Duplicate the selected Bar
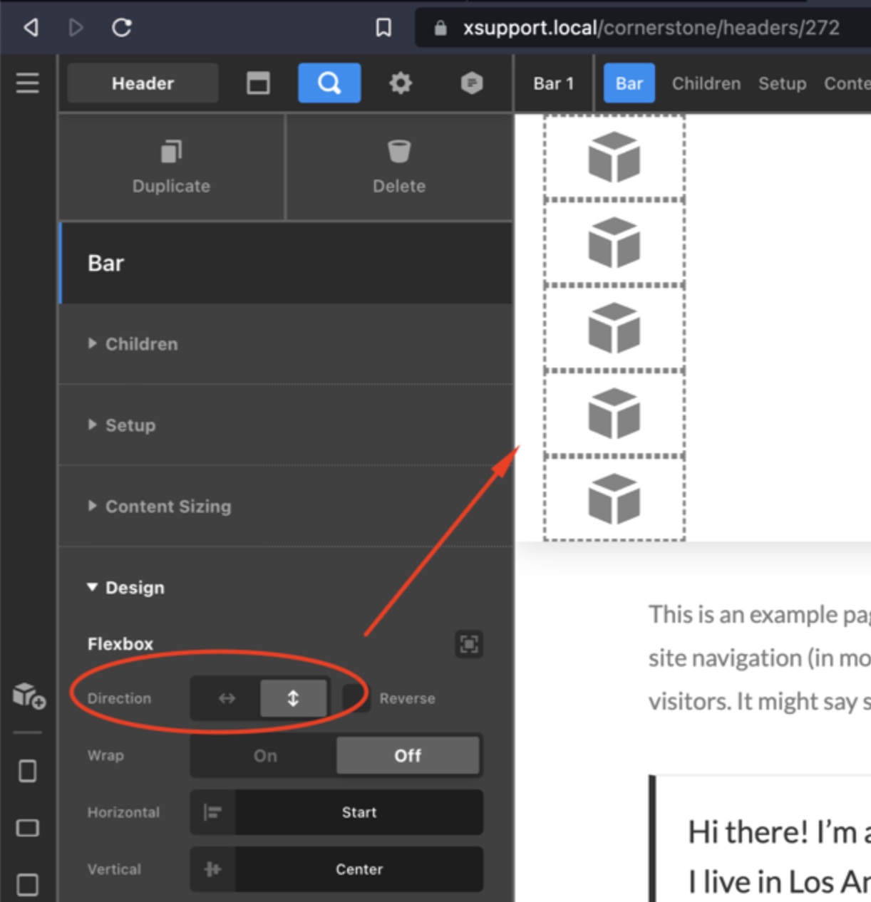Screen dimensions: 871x902 click(x=171, y=167)
